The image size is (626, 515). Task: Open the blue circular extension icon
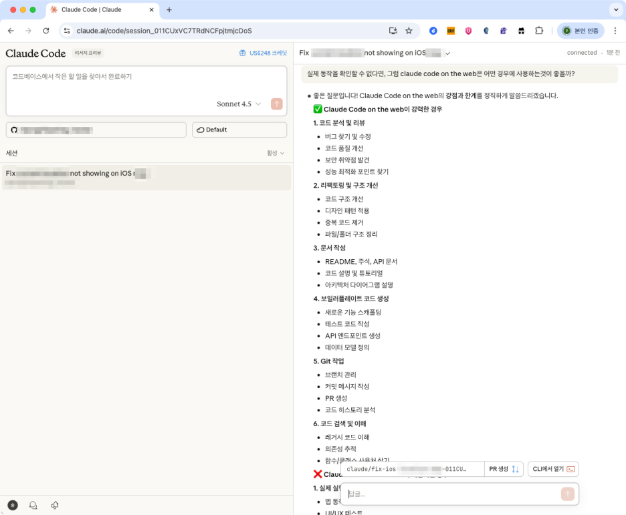[433, 31]
